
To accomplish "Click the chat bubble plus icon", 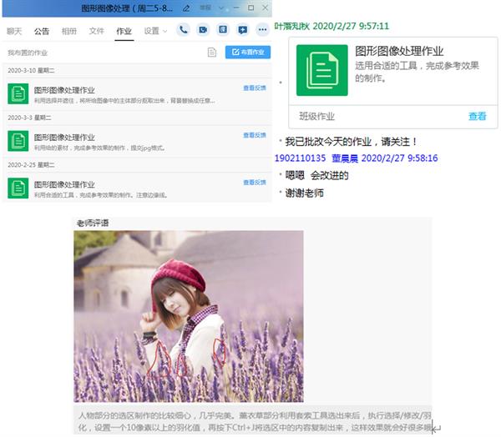I will pos(242,30).
